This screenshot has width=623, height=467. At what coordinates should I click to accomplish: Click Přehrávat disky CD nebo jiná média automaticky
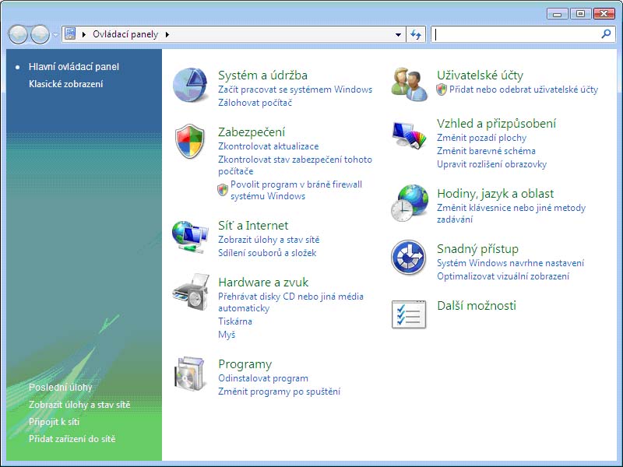[290, 302]
